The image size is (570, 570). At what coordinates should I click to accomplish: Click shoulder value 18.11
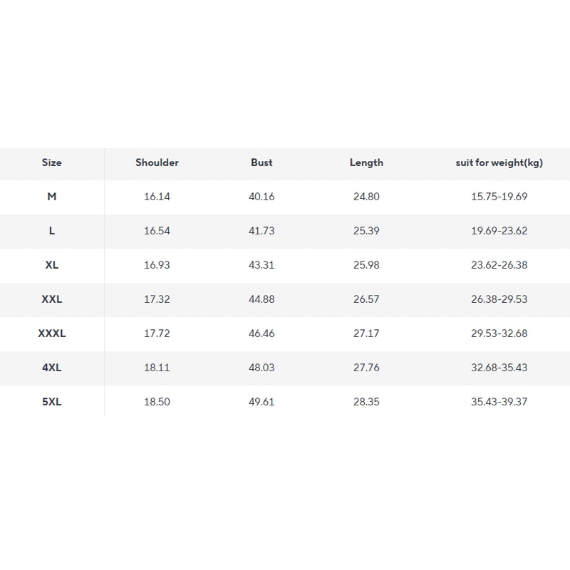tap(157, 368)
